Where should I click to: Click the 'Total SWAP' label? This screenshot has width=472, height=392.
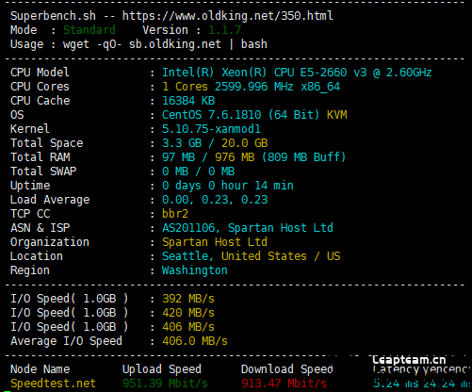[43, 171]
